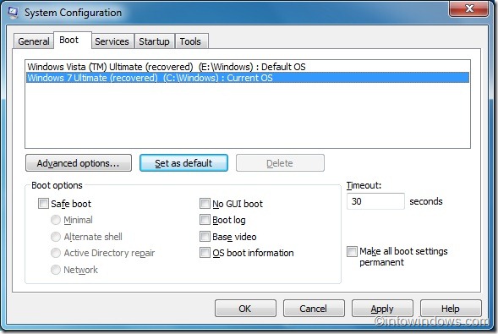The width and height of the screenshot is (498, 334).
Task: Choose Active Directory repair radio option
Action: [56, 253]
